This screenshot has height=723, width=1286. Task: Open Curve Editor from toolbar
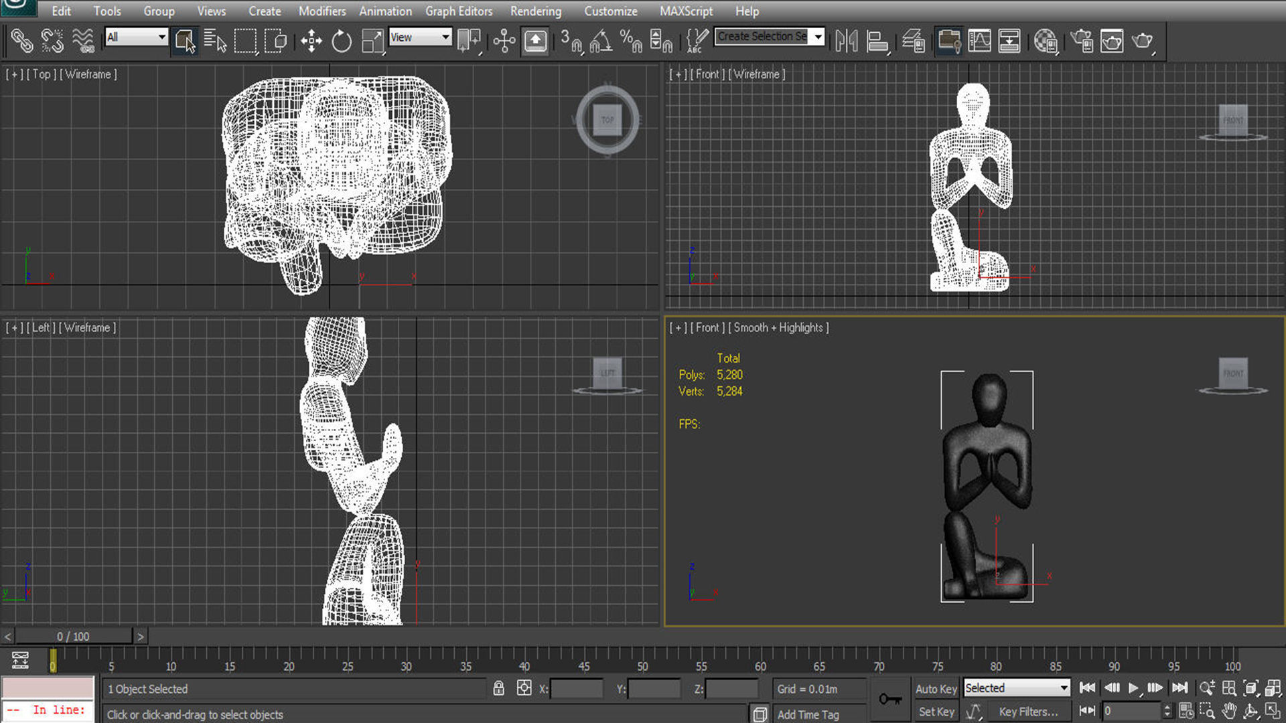coord(979,41)
